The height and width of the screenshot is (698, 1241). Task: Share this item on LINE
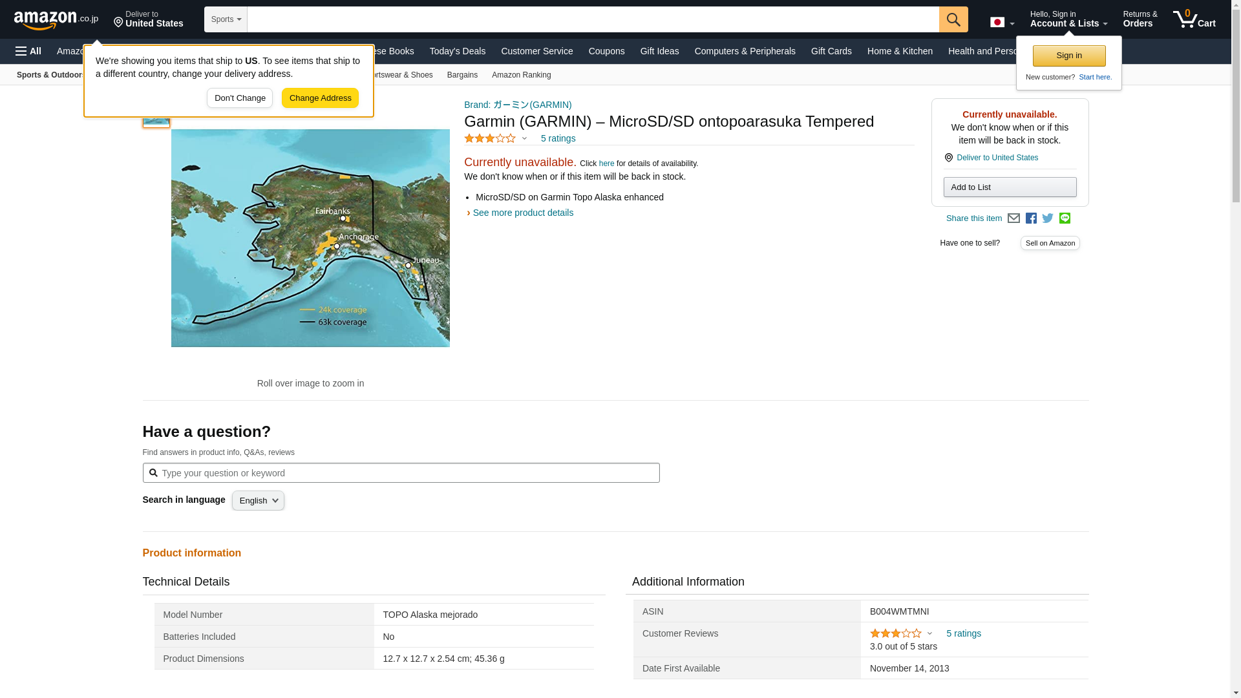[x=1065, y=218]
